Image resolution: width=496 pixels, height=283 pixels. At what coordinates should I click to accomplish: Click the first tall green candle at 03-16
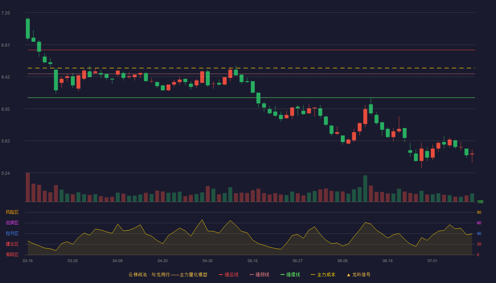click(x=28, y=28)
